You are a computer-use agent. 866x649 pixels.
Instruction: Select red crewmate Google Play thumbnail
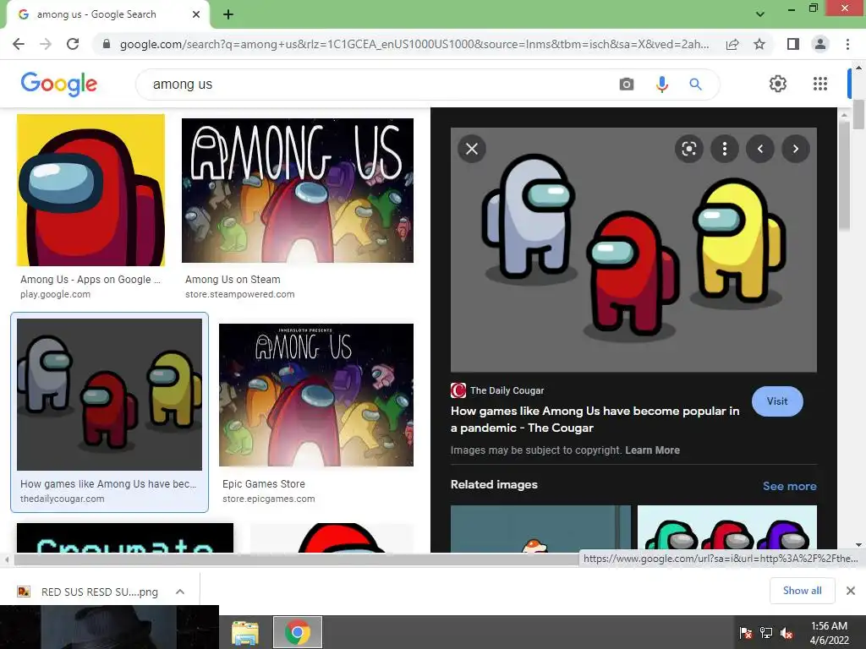[x=90, y=190]
